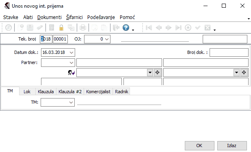Click the Tek. broj number field 00001

[x=60, y=39]
